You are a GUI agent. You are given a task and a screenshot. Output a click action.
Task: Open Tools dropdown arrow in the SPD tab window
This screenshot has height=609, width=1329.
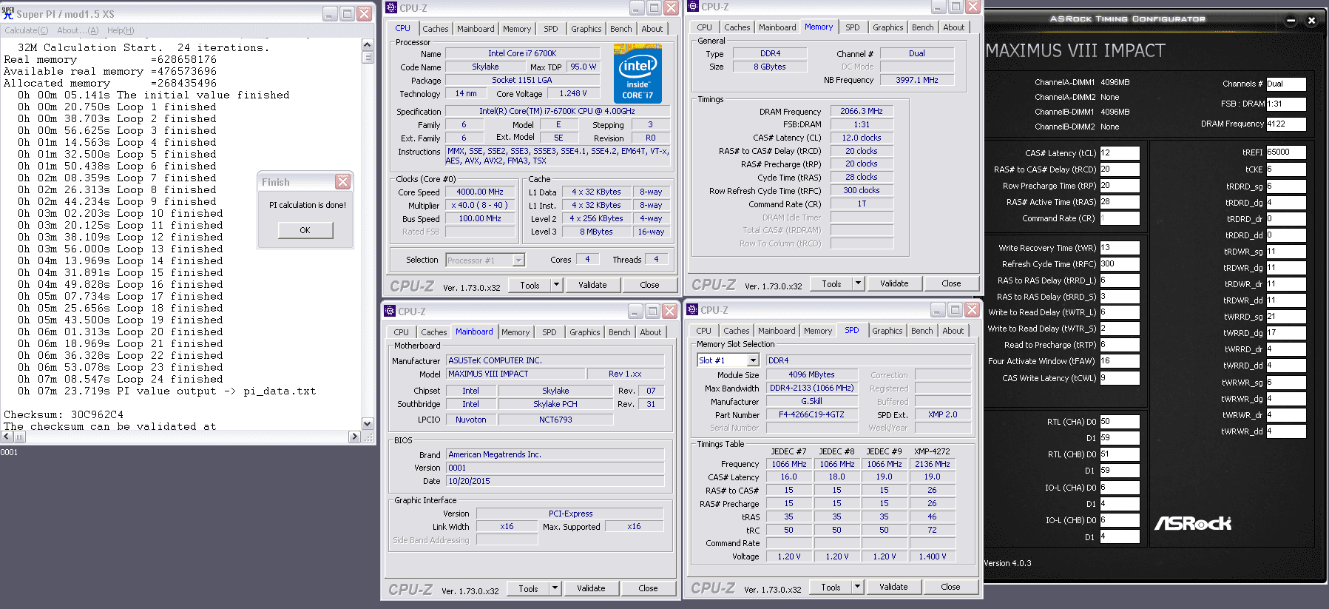tap(857, 587)
